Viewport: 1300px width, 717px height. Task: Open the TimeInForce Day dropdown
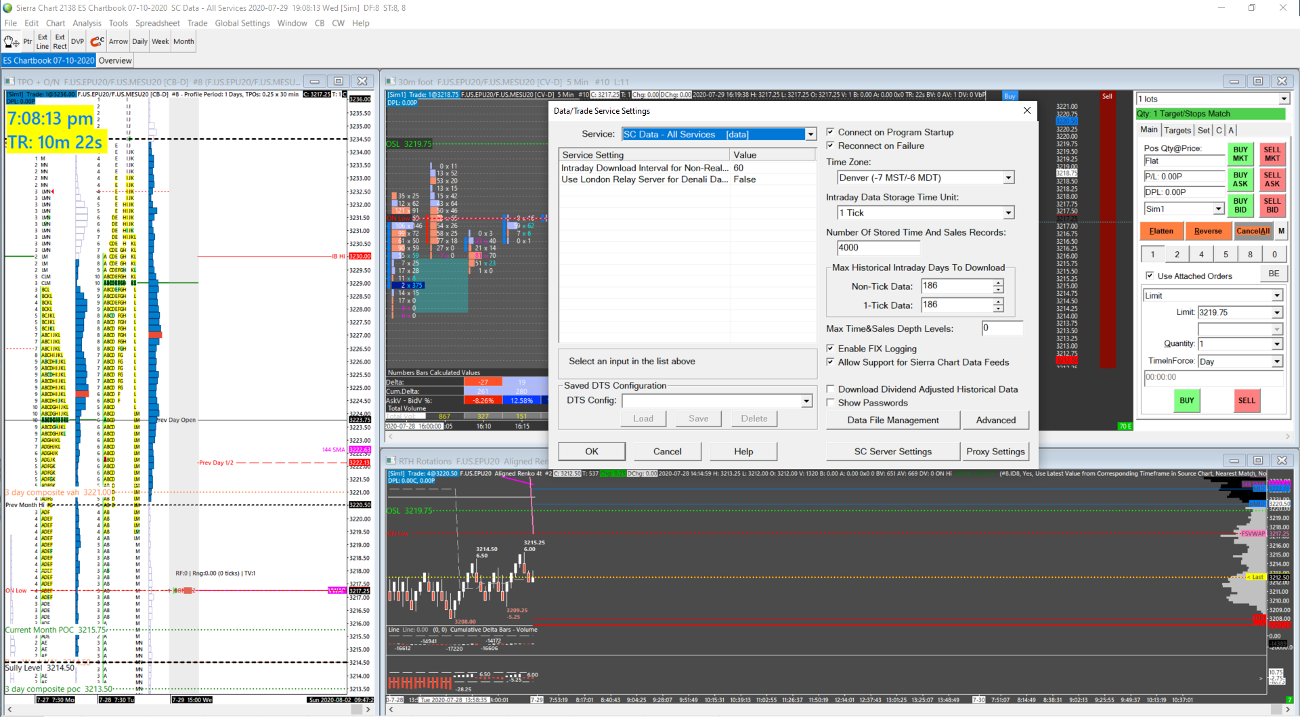(1276, 362)
